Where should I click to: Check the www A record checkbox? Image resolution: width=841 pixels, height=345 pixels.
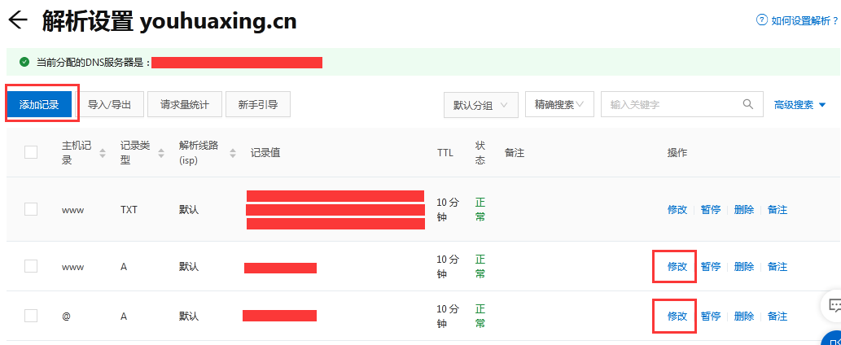click(x=31, y=266)
